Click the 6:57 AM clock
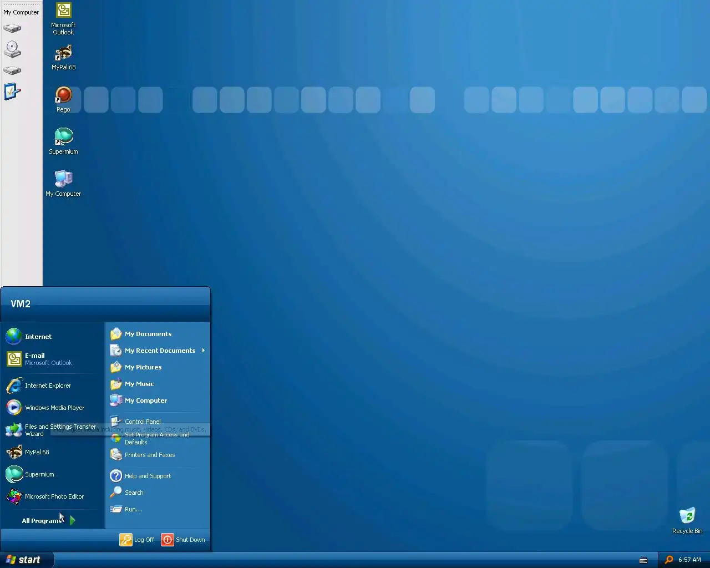The width and height of the screenshot is (710, 568). coord(689,560)
